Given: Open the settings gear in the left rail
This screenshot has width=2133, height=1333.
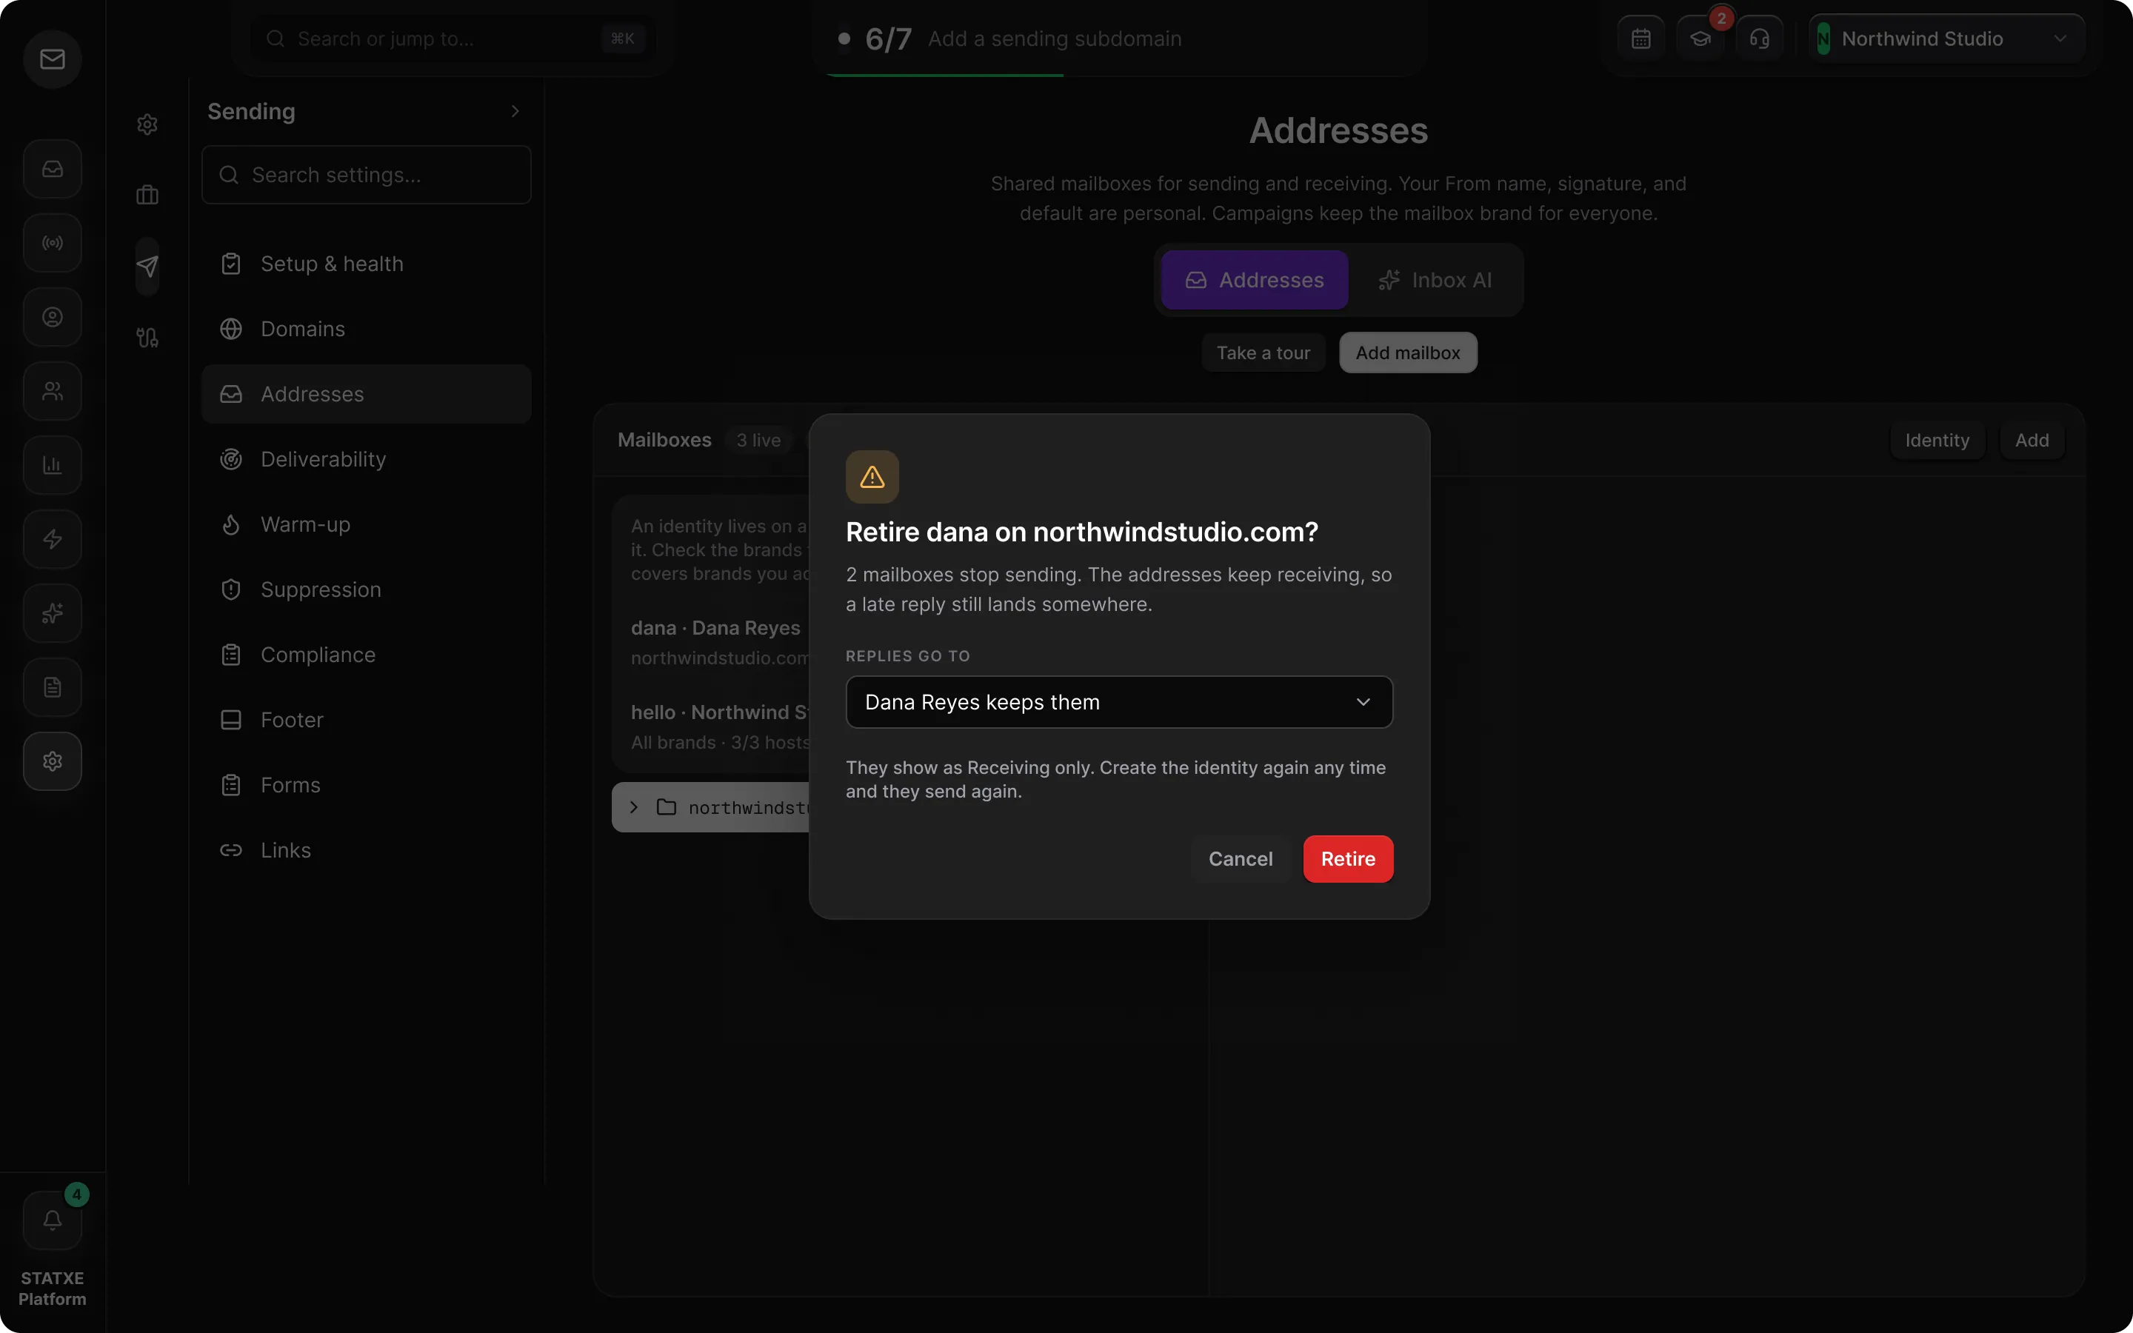Looking at the screenshot, I should pos(52,761).
